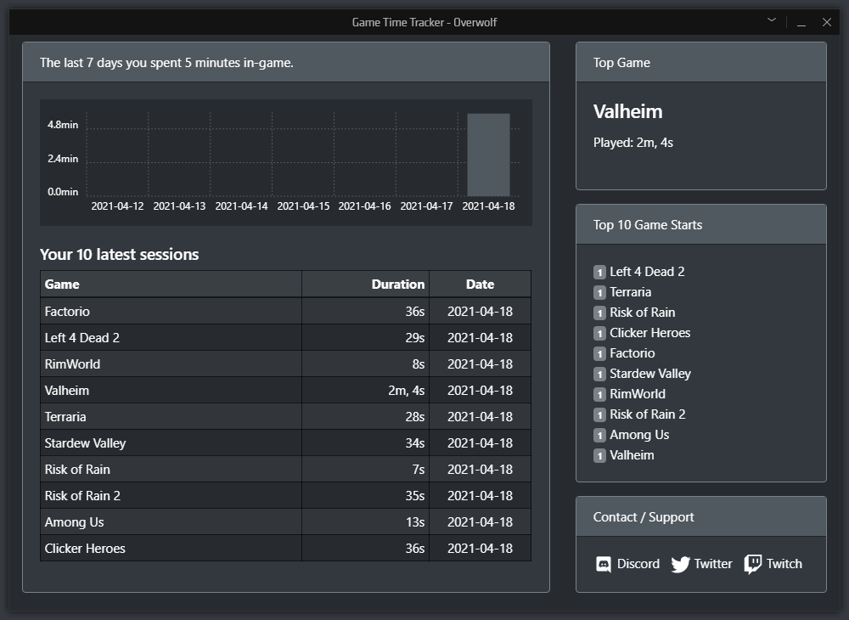Click the 2021-04-18 chart bar
849x620 pixels.
click(488, 155)
